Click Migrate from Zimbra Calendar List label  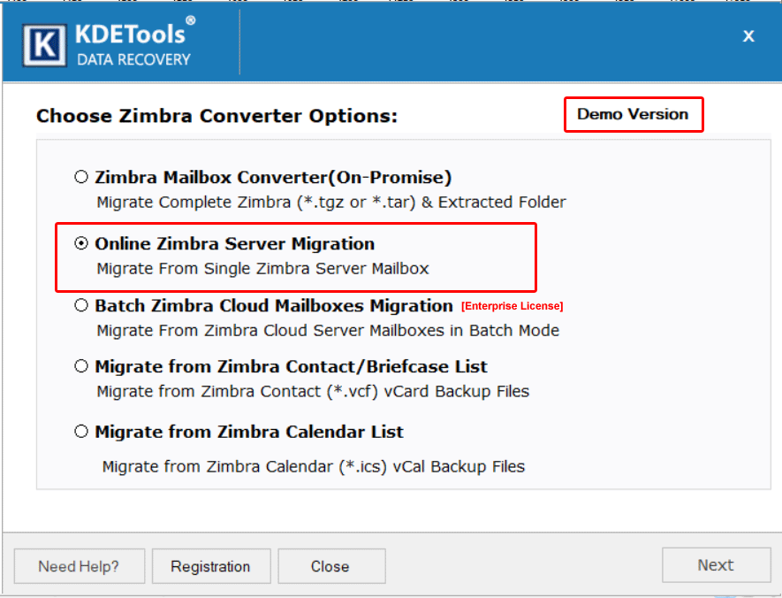(248, 432)
